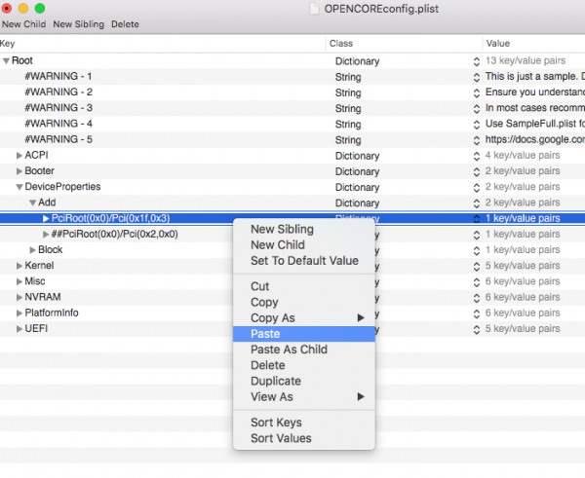This screenshot has height=478, width=585.
Task: Click the red close window button
Action: (x=7, y=8)
